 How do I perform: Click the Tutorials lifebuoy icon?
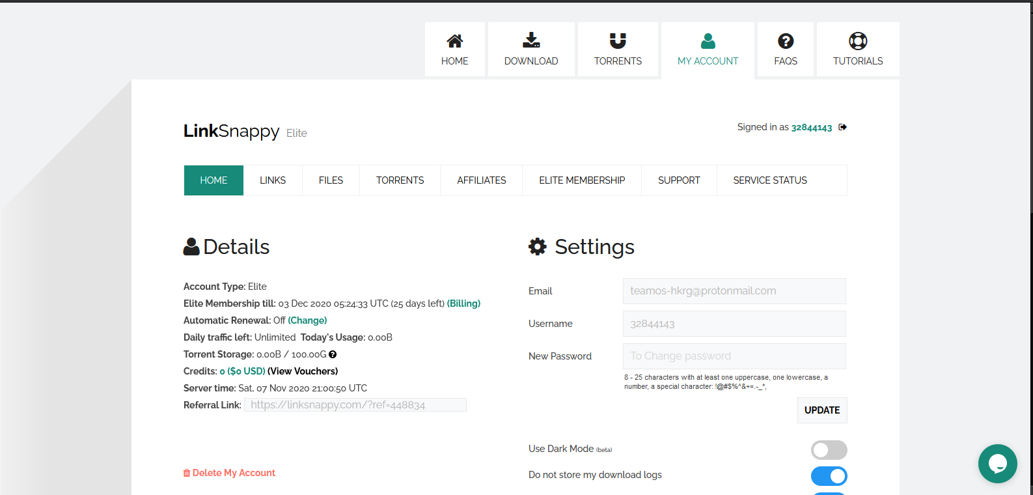tap(858, 41)
